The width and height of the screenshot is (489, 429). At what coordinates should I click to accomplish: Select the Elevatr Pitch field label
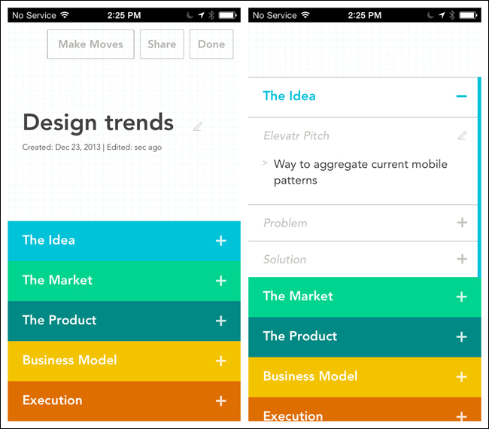[x=296, y=135]
